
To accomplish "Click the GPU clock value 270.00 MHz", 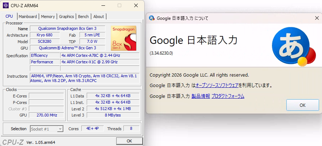I will tap(46, 115).
